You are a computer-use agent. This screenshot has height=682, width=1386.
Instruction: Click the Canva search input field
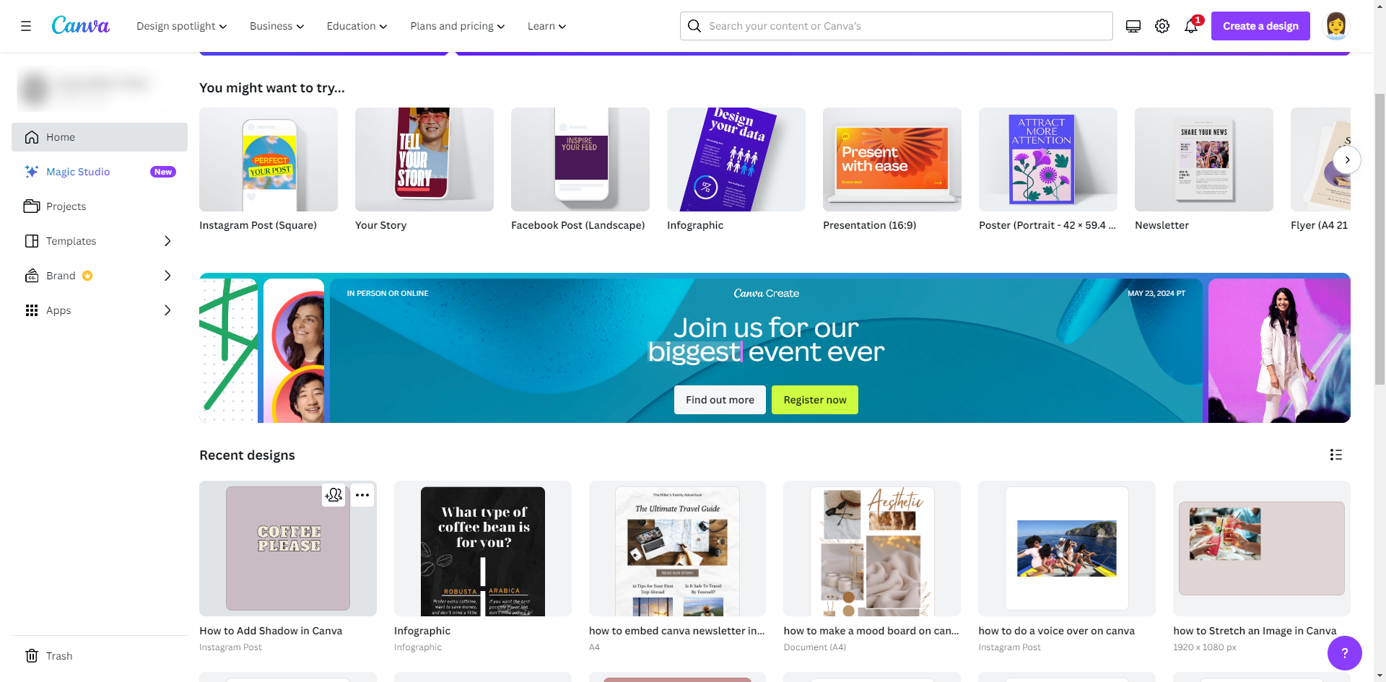pyautogui.click(x=897, y=26)
